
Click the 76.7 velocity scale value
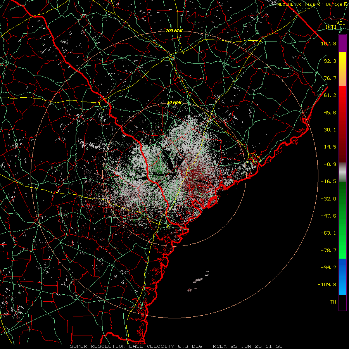[330, 78]
